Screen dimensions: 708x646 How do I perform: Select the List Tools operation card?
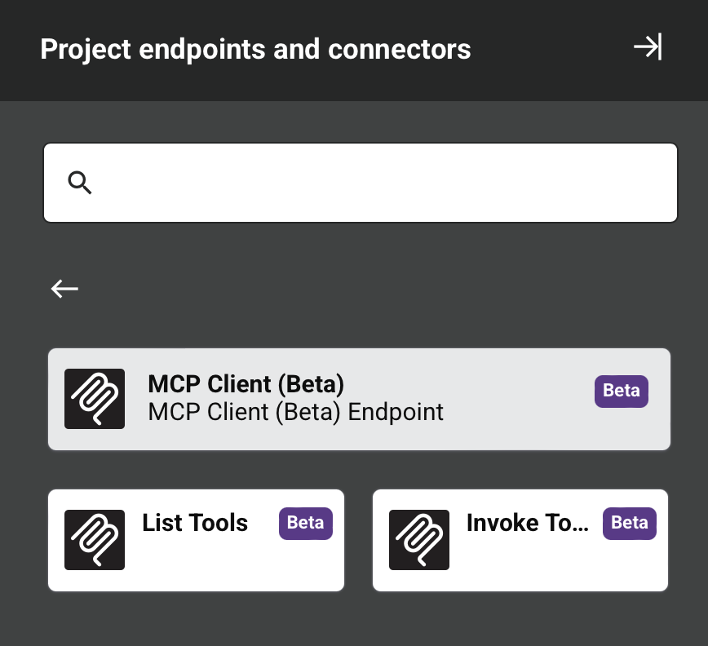click(196, 540)
